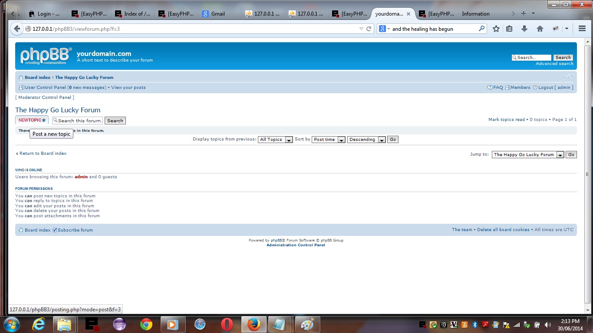Open the Advanced search link

point(554,64)
